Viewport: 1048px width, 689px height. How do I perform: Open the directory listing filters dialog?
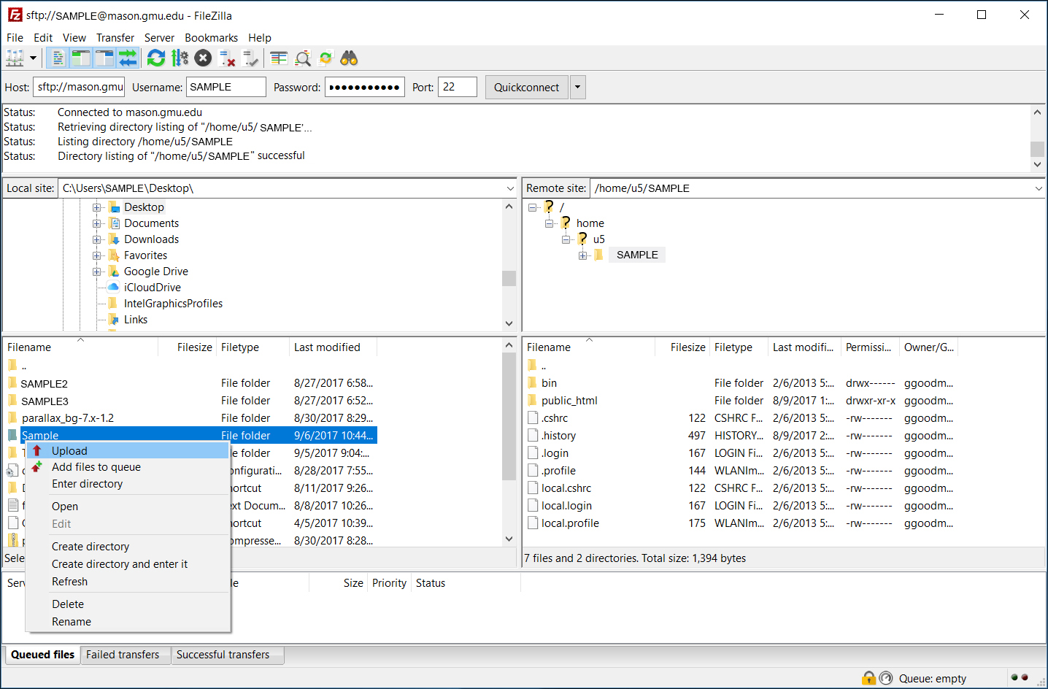coord(279,58)
